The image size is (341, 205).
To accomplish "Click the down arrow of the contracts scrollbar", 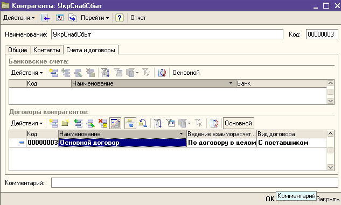I will (x=330, y=167).
